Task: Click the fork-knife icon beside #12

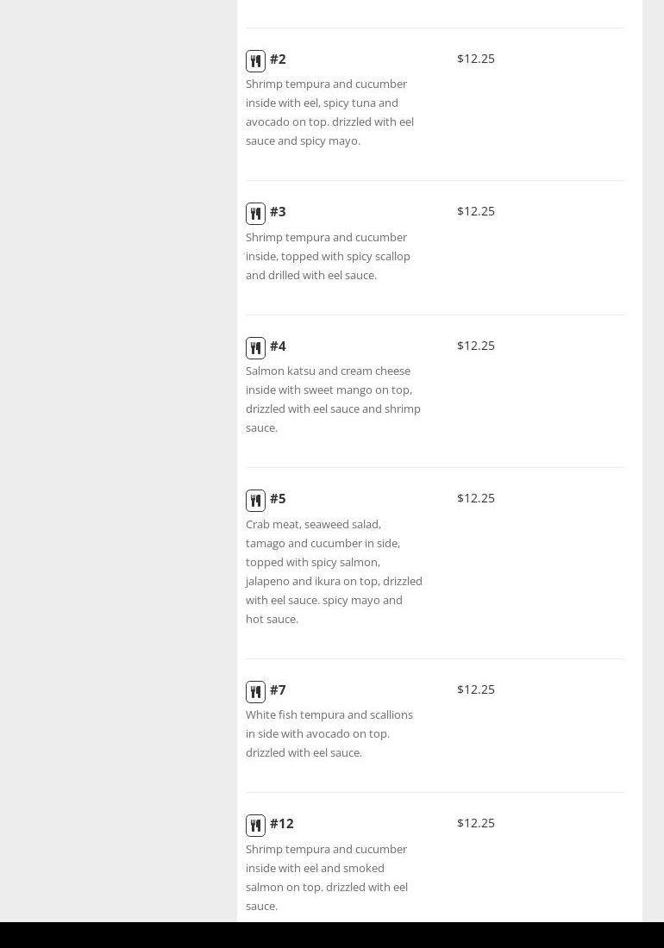Action: click(255, 826)
